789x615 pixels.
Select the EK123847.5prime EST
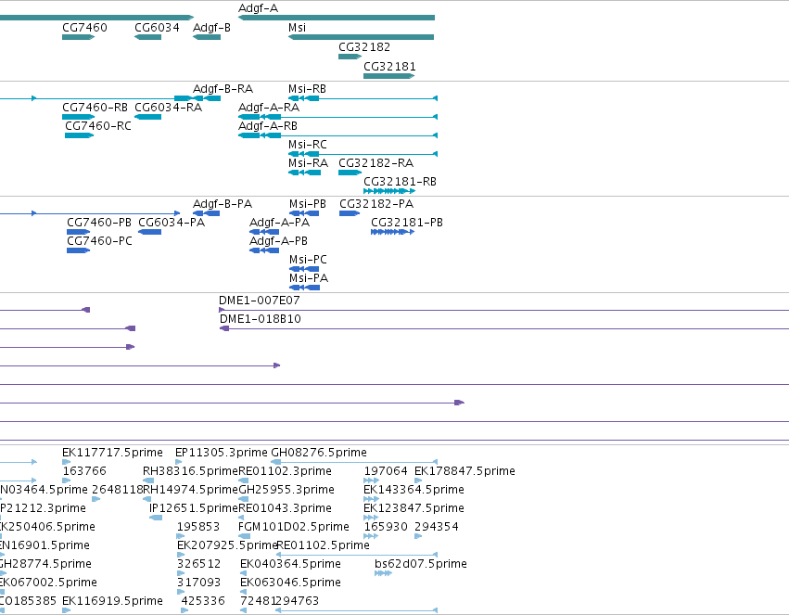[371, 518]
